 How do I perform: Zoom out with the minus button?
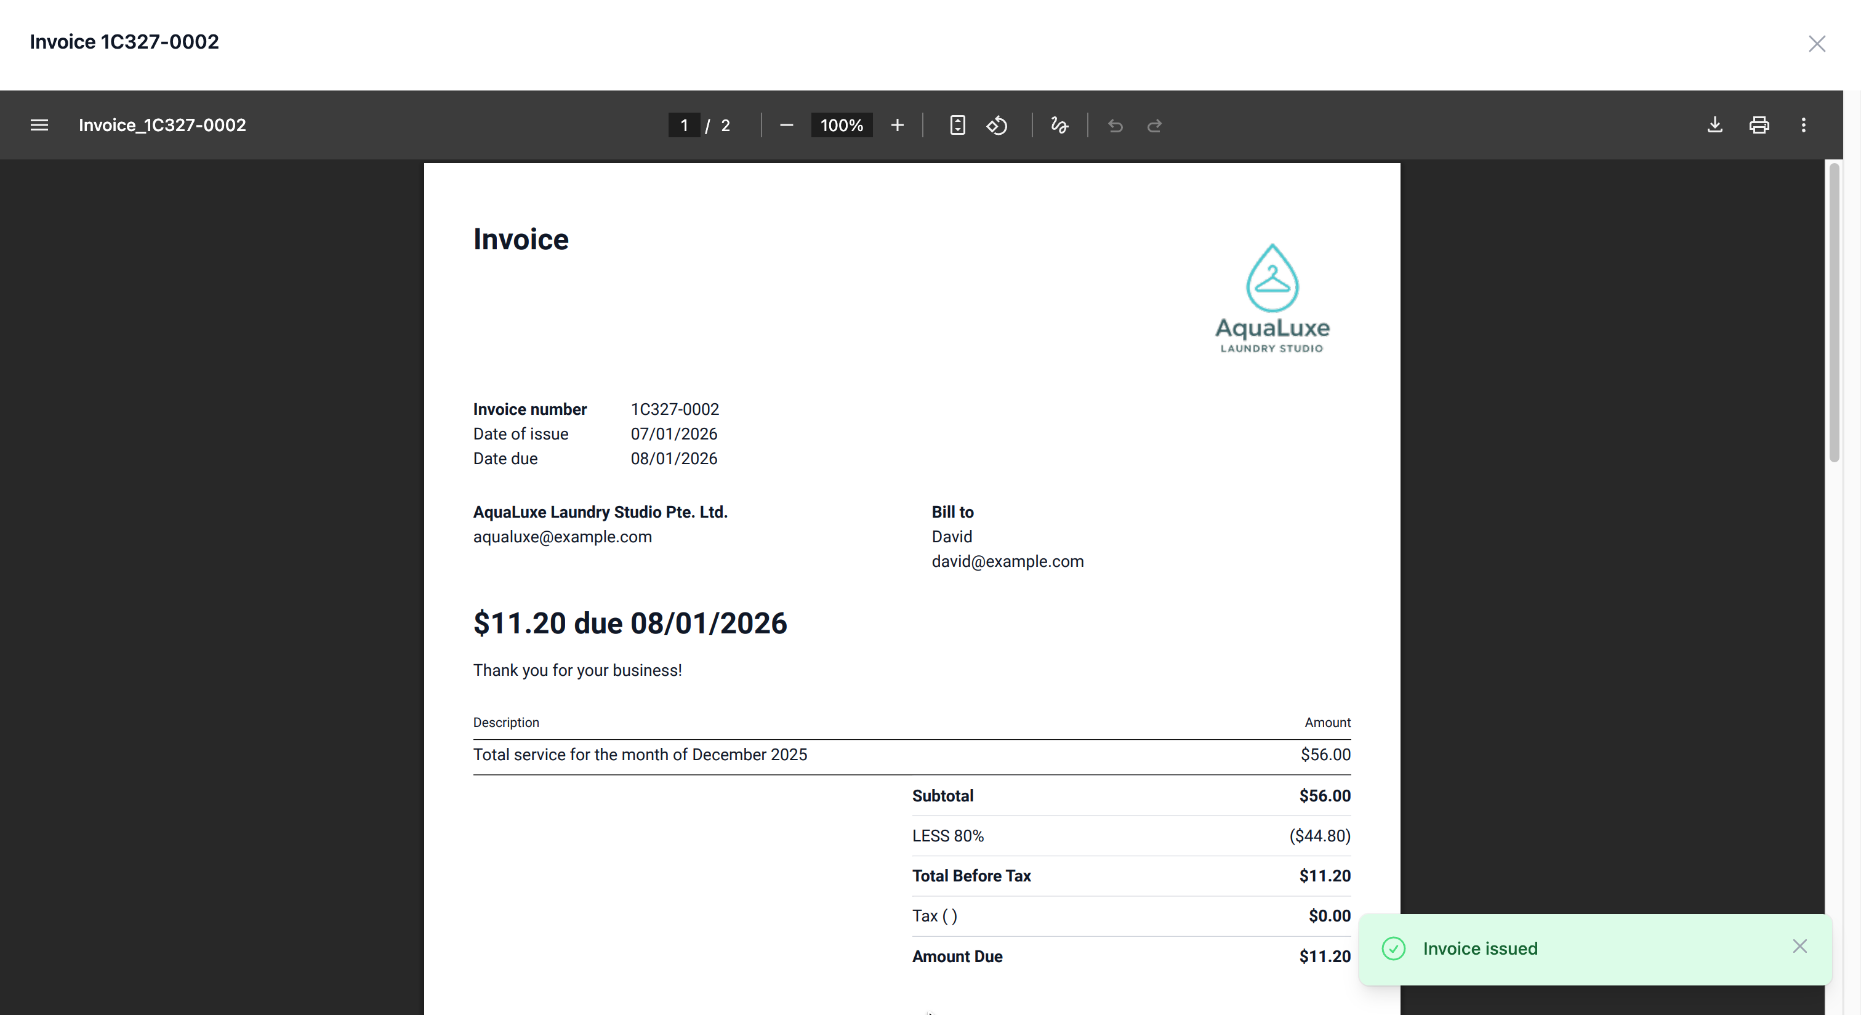[x=786, y=125]
